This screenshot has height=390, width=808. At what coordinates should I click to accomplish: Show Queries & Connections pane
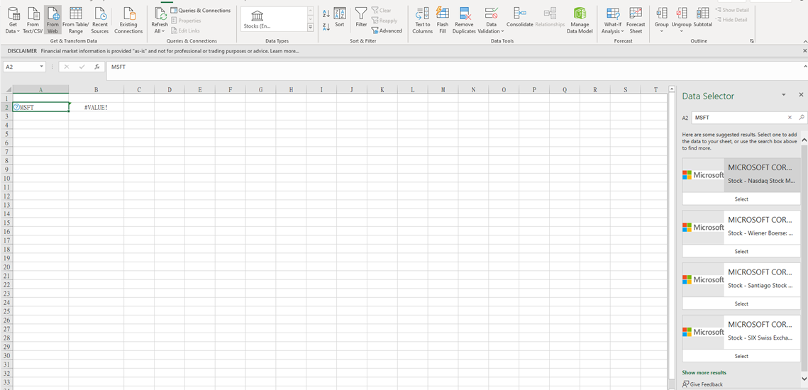201,11
